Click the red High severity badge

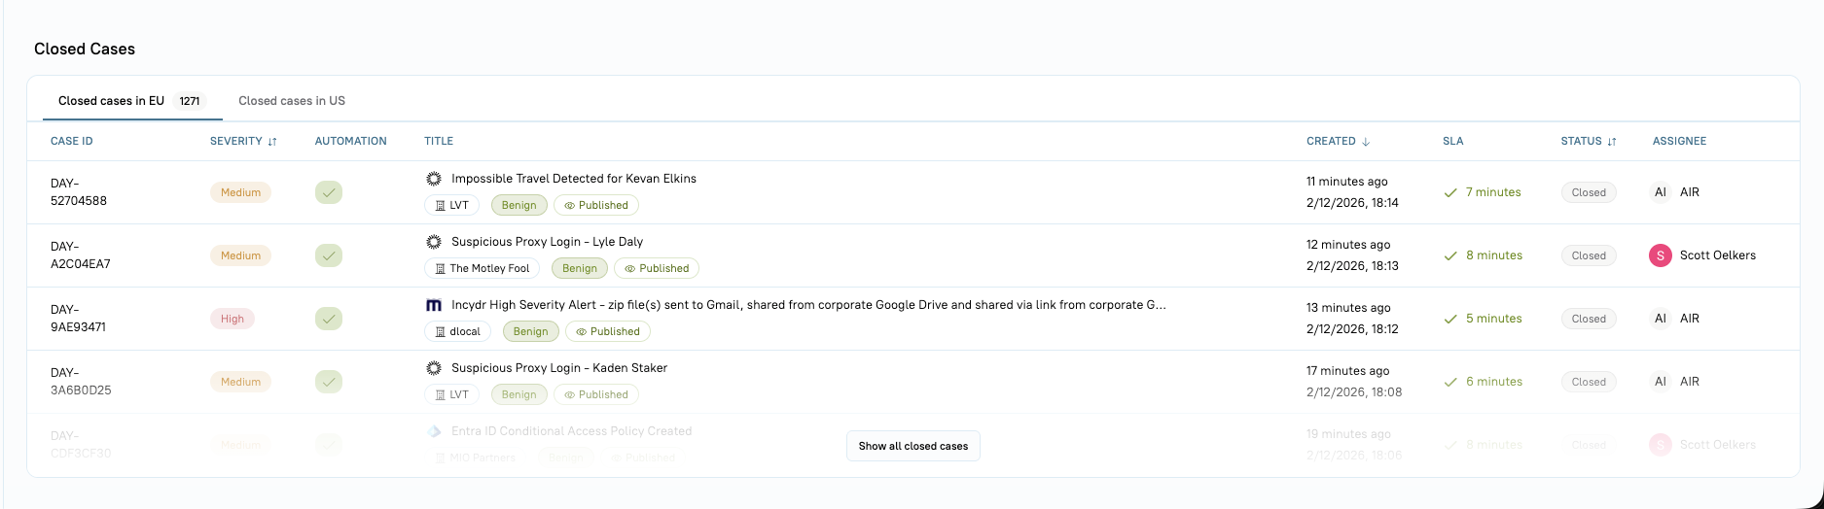(x=232, y=319)
